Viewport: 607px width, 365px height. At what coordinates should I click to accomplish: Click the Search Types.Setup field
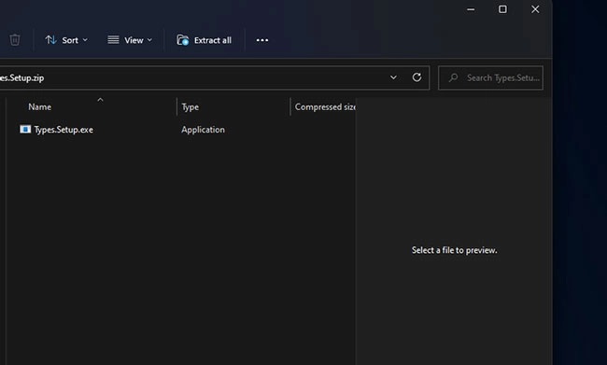[x=490, y=77]
